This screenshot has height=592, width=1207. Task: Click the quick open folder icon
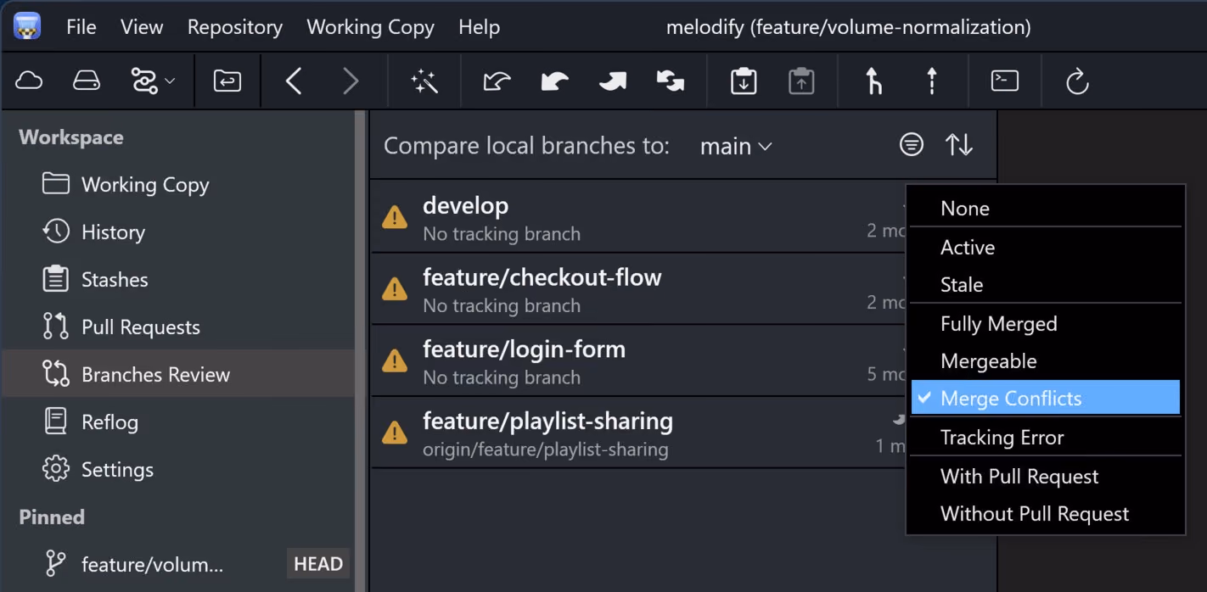[227, 81]
